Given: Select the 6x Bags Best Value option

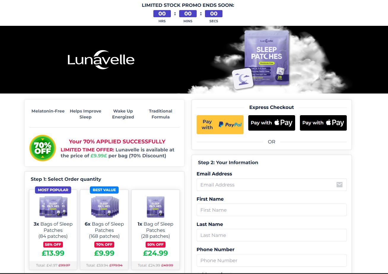Looking at the screenshot, I should (104, 230).
